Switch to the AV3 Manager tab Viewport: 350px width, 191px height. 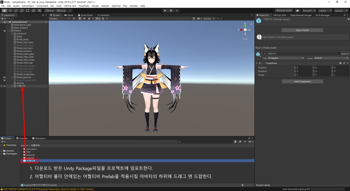pos(323,15)
